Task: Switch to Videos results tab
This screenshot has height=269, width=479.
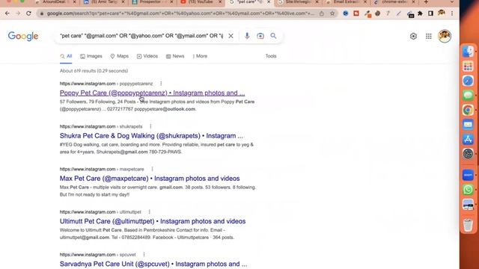Action: click(x=147, y=56)
